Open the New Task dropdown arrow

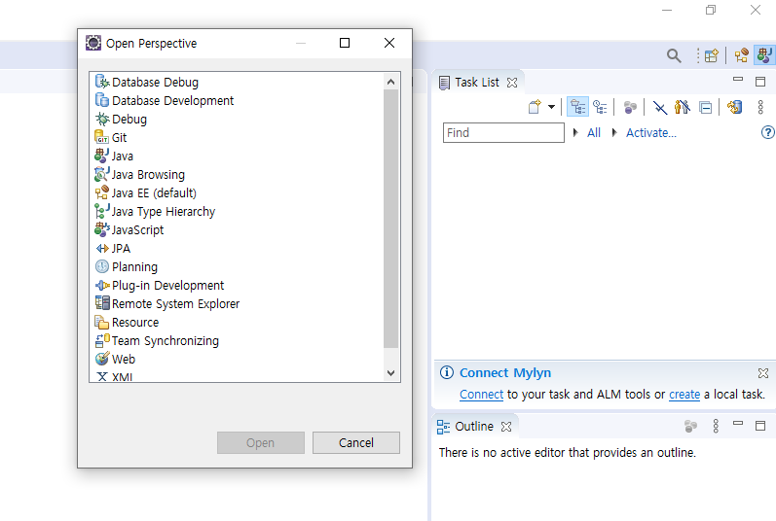[x=551, y=107]
